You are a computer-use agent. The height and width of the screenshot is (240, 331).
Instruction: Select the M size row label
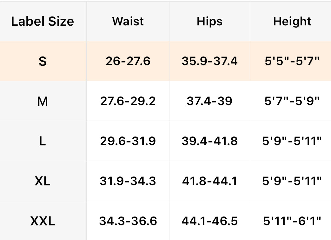(43, 101)
